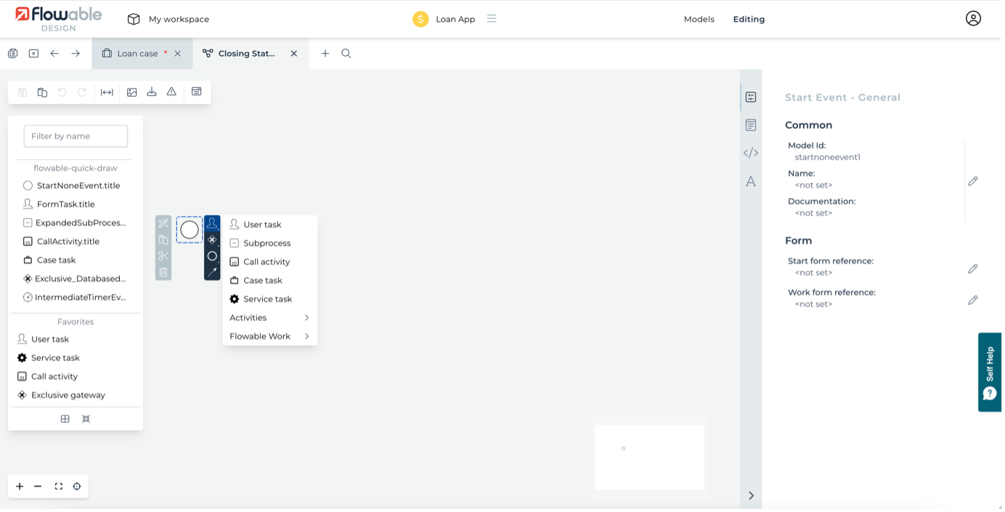1005x512 pixels.
Task: Switch to the Loan case tab
Action: pyautogui.click(x=137, y=54)
